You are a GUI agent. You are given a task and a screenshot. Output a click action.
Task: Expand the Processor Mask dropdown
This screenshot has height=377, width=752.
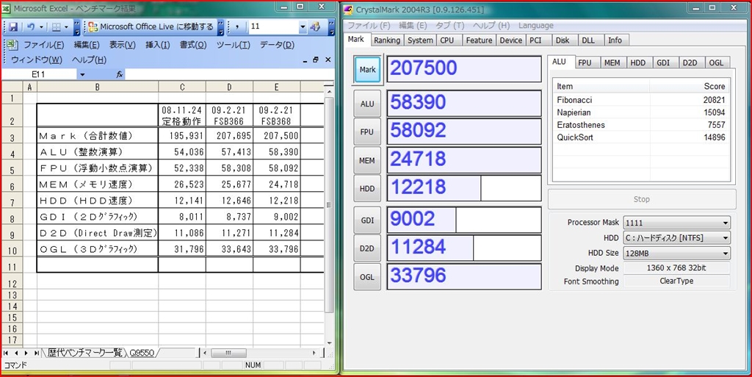[x=725, y=223]
